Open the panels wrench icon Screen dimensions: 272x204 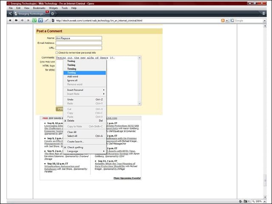[10, 14]
